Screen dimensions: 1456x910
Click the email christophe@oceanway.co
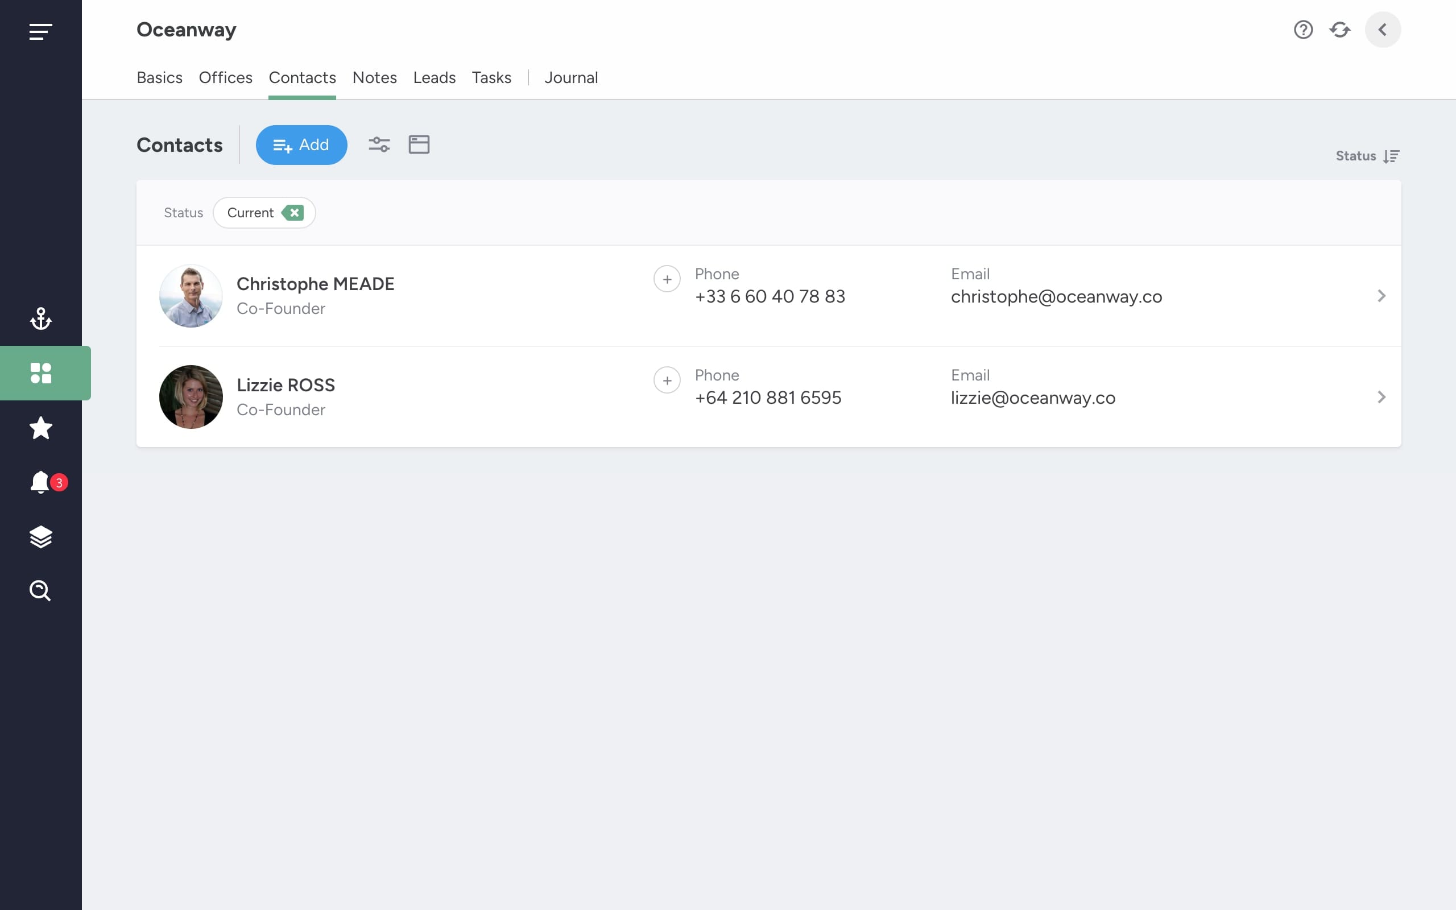point(1057,297)
